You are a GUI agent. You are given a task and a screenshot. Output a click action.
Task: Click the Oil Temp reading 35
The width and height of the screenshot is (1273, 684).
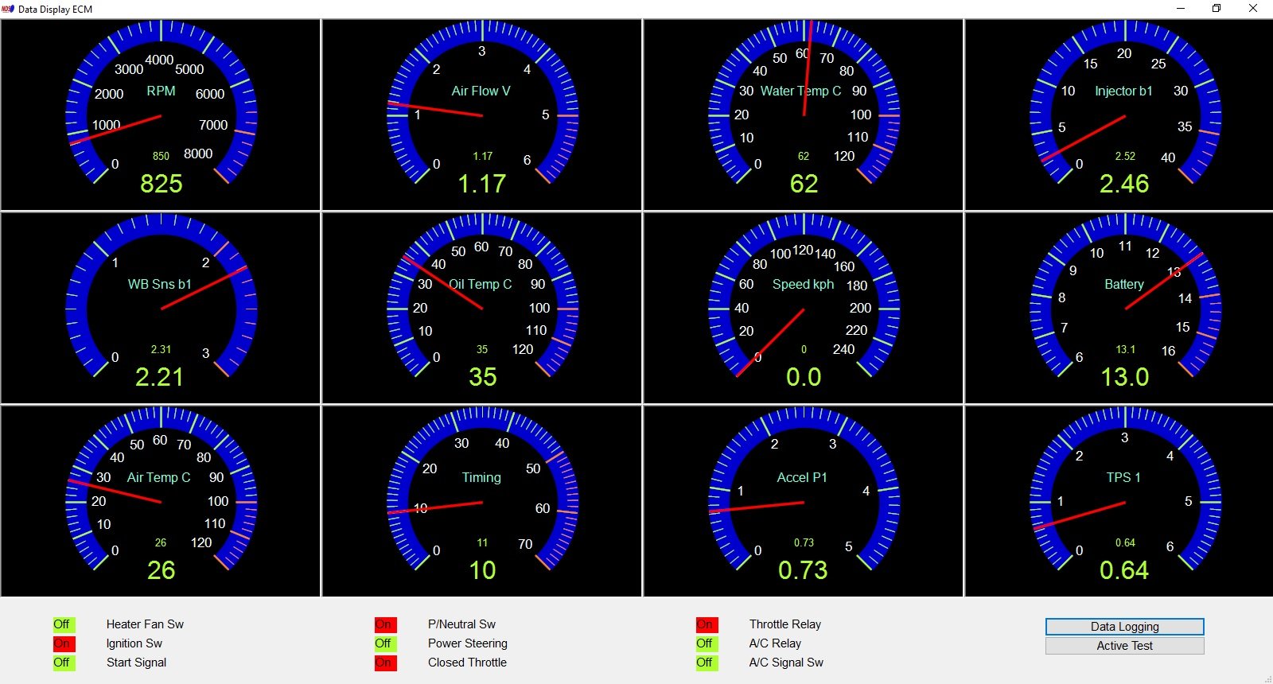pyautogui.click(x=482, y=377)
